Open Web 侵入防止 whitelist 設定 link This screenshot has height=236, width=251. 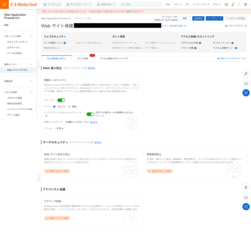[92, 68]
